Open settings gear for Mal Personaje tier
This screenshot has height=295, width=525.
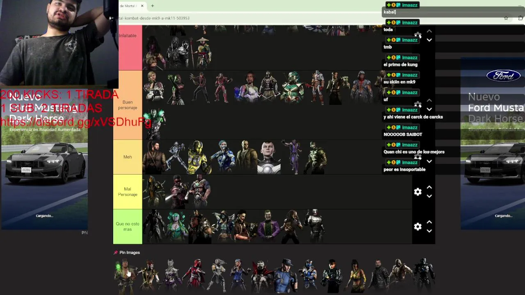click(x=418, y=192)
